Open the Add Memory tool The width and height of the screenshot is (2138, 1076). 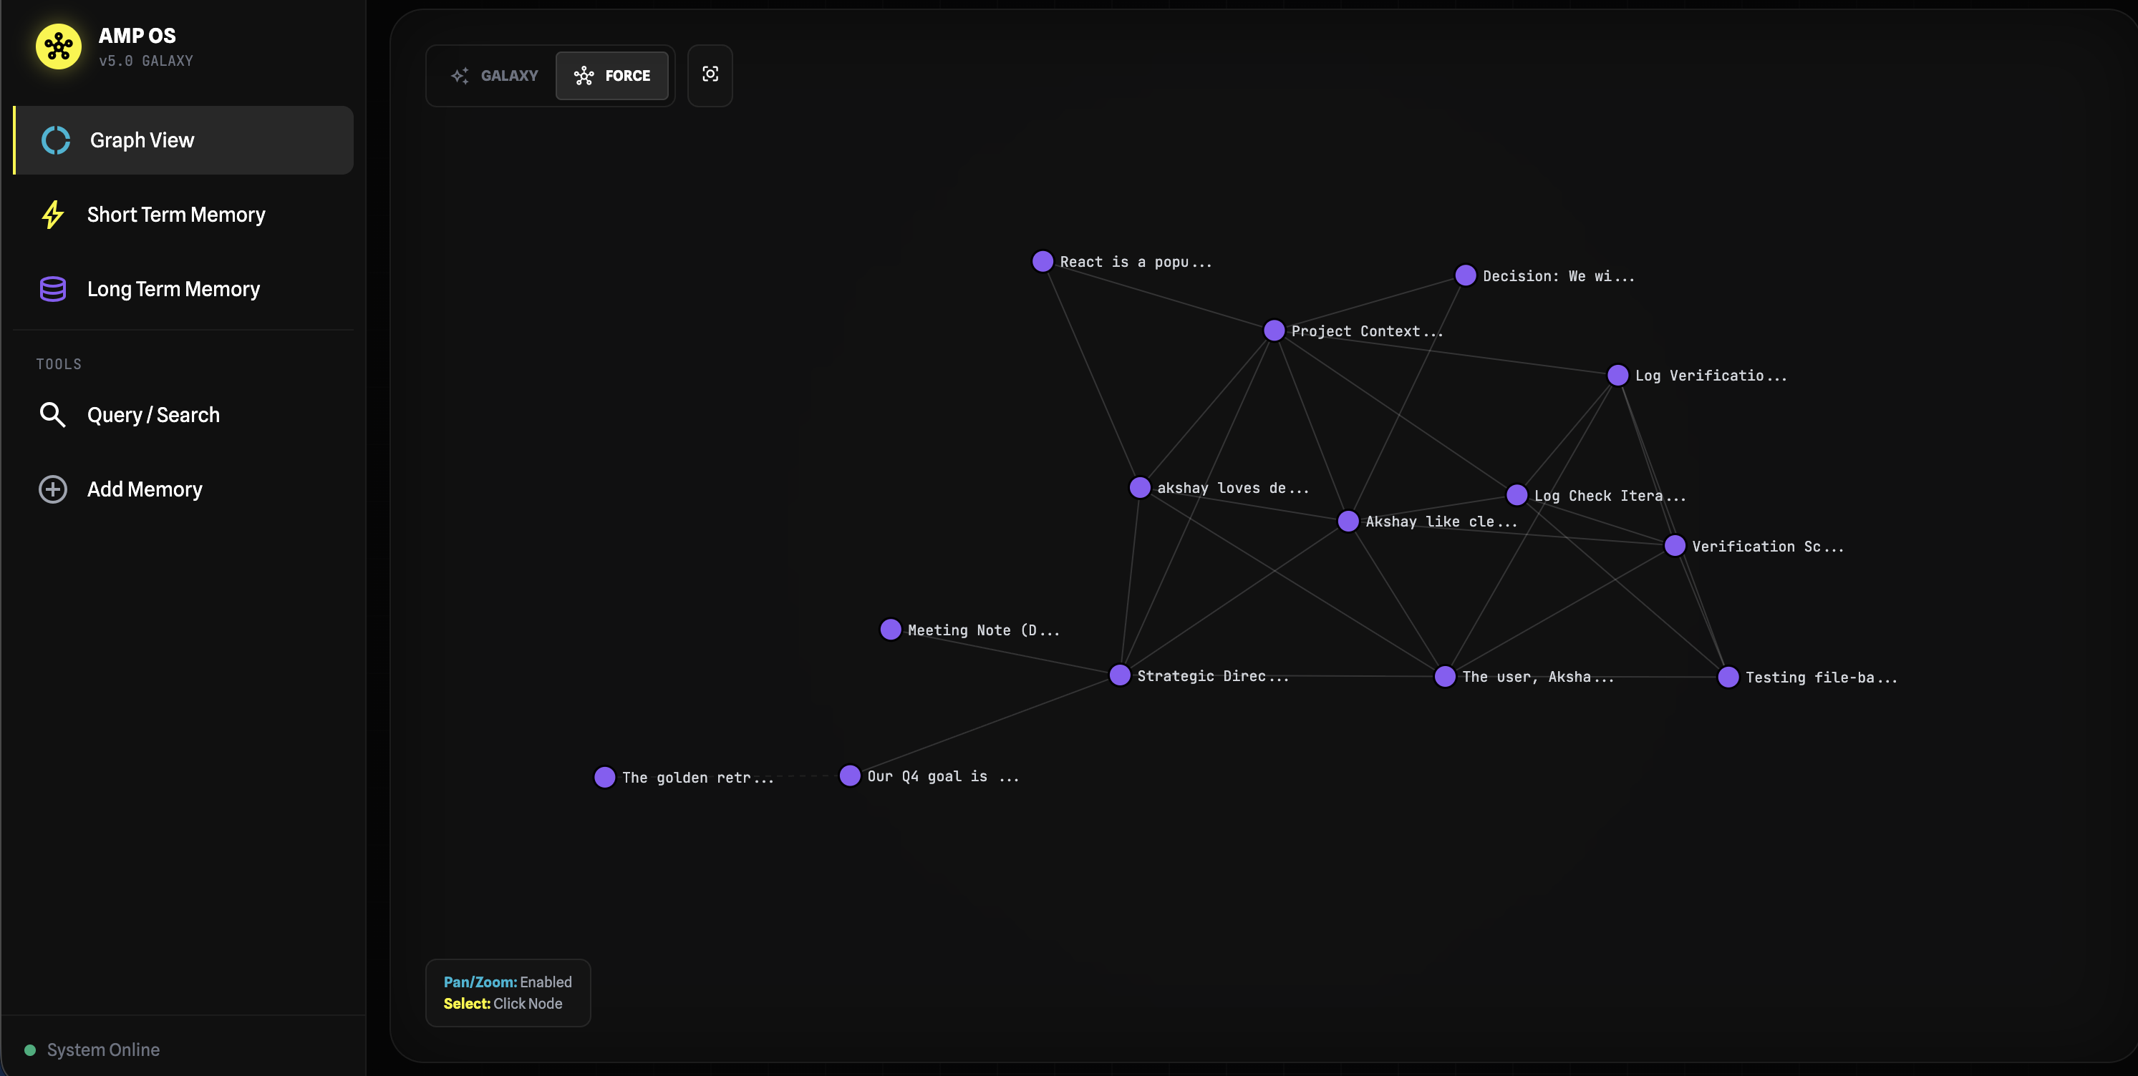[x=145, y=489]
